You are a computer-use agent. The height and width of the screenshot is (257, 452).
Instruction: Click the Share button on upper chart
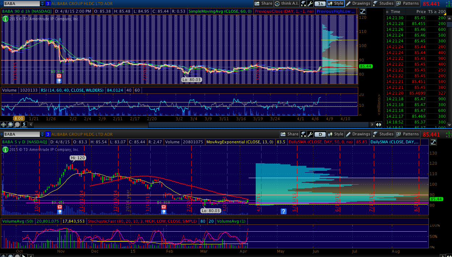[x=263, y=4]
